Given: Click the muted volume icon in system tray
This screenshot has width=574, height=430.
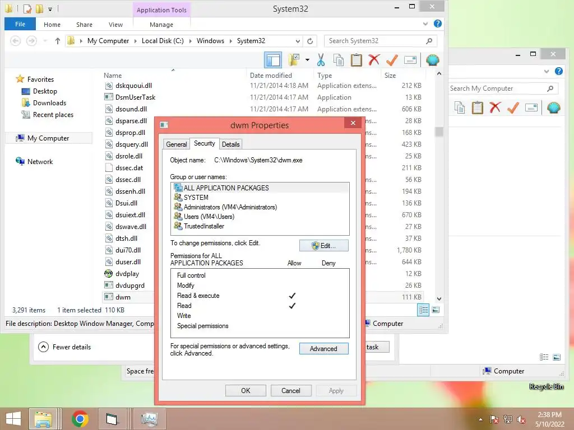Looking at the screenshot, I should [x=521, y=419].
